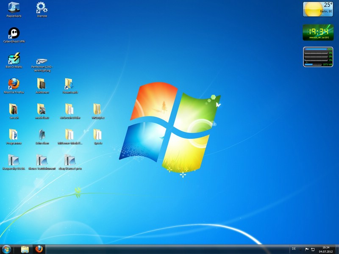339x254 pixels.
Task: Click the green digital clock gadget
Action: point(318,32)
